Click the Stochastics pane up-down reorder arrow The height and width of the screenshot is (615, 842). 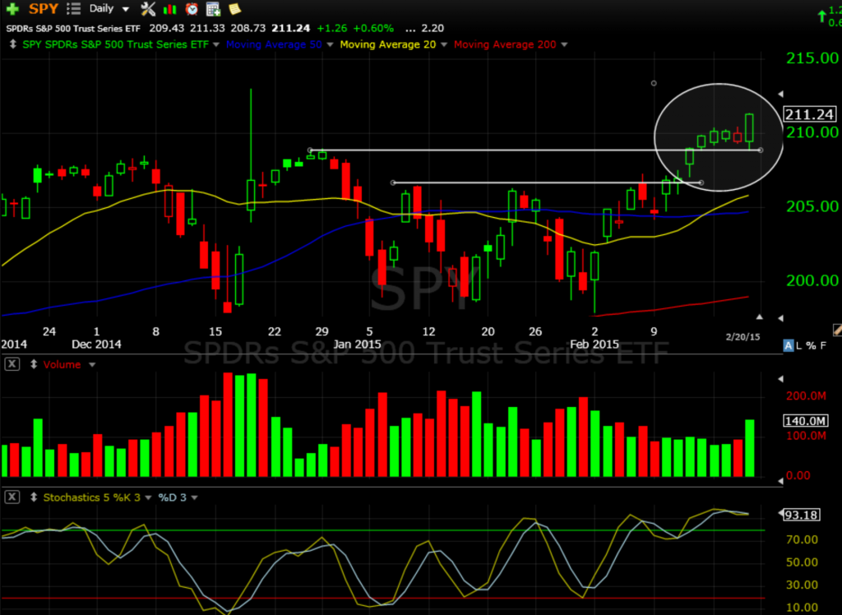tap(33, 497)
